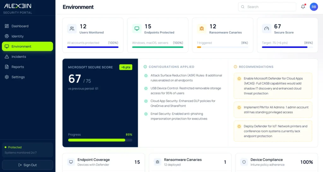Click the +6 pts badge
The width and height of the screenshot is (323, 172).
[x=126, y=67]
